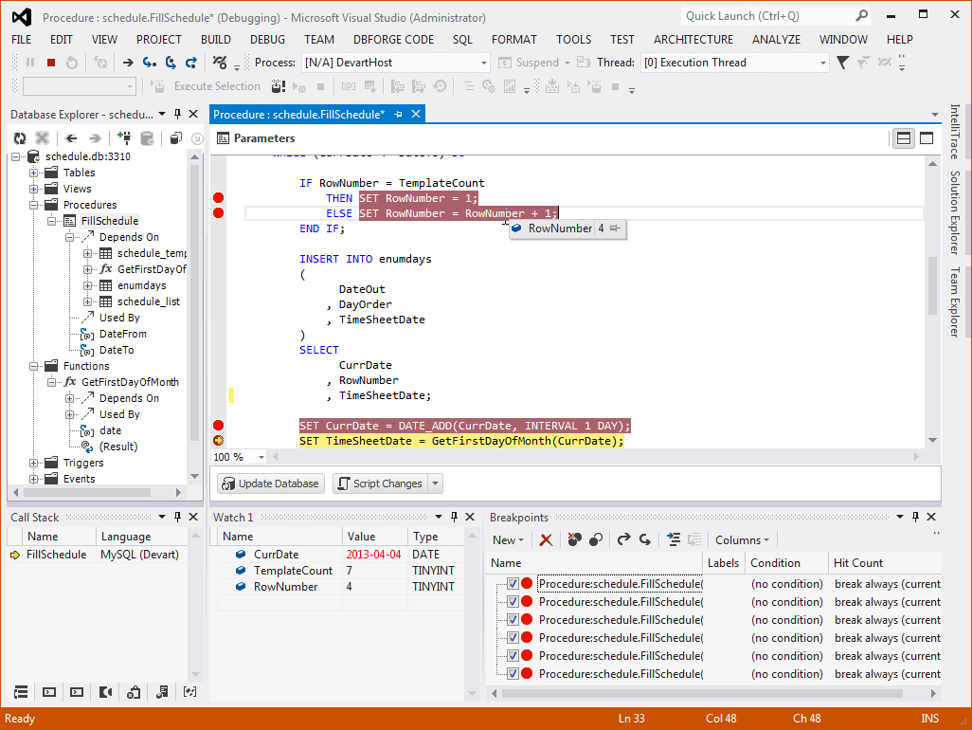The image size is (972, 730).
Task: Click Show Next Statement arrow icon
Action: coord(128,63)
